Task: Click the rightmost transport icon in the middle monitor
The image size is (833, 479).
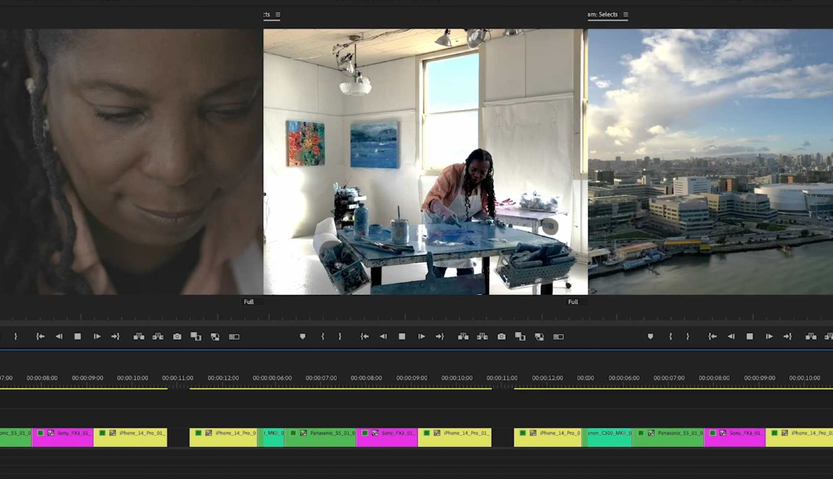Action: (558, 337)
